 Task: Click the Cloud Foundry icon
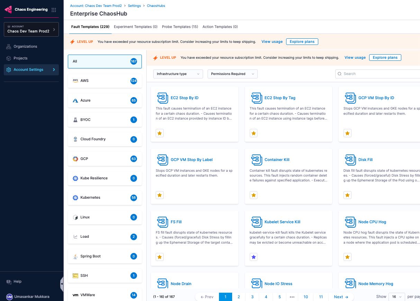75,139
